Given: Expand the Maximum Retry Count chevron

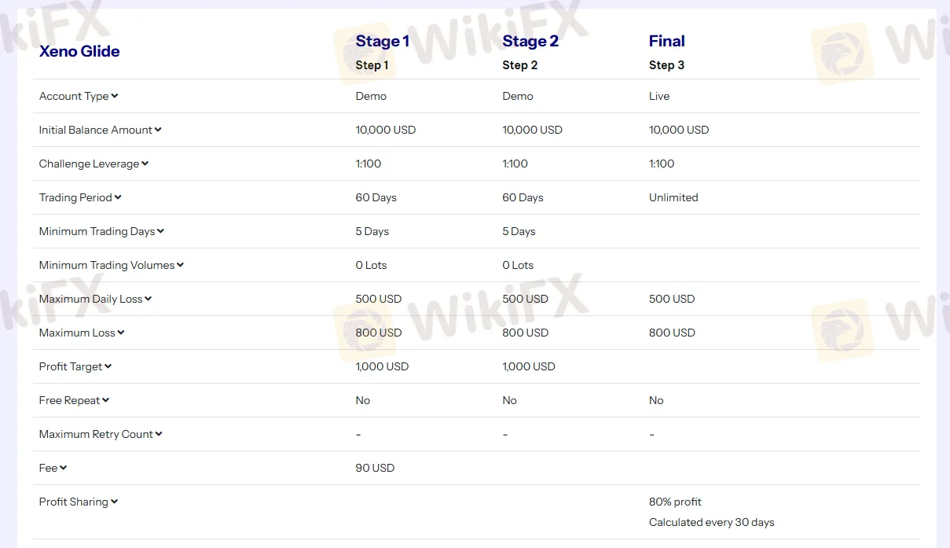Looking at the screenshot, I should pos(159,434).
